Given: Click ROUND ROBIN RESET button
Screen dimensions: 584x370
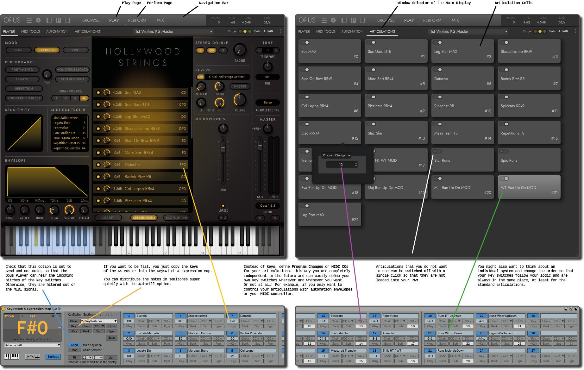Looking at the screenshot, I should click(24, 98).
